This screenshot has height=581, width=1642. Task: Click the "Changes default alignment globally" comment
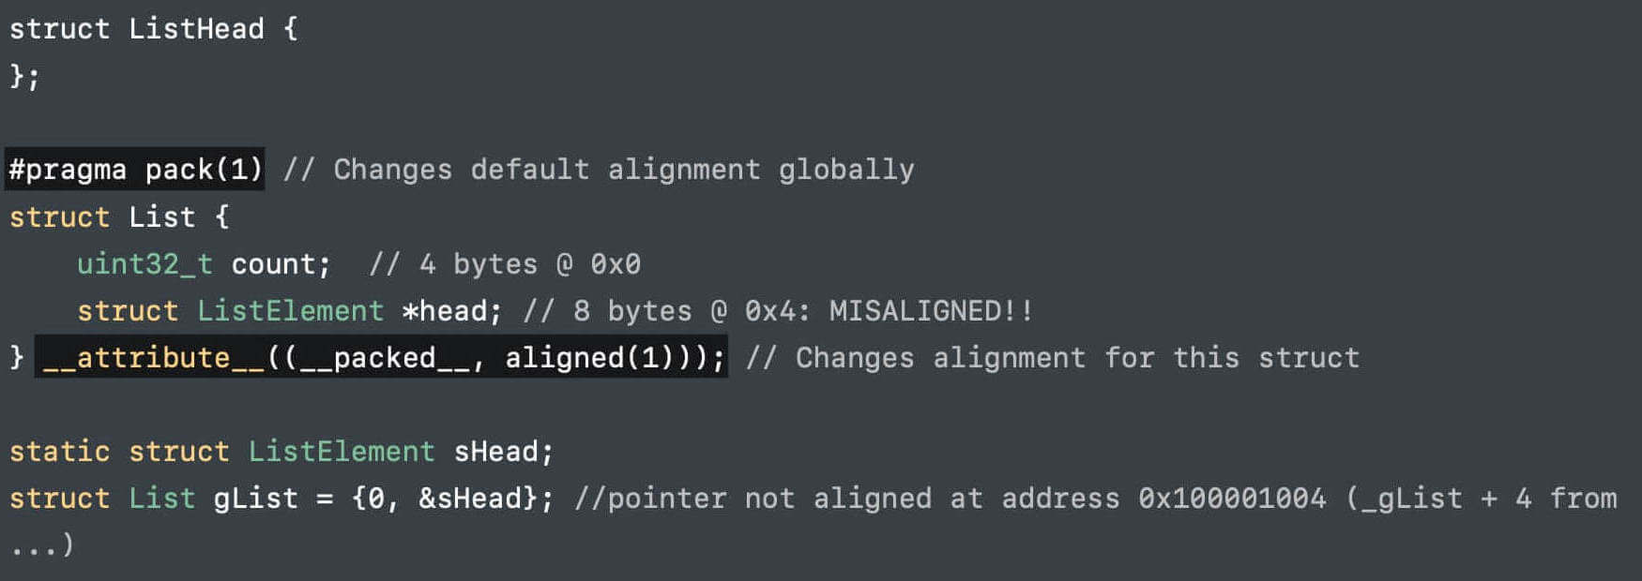tap(623, 170)
